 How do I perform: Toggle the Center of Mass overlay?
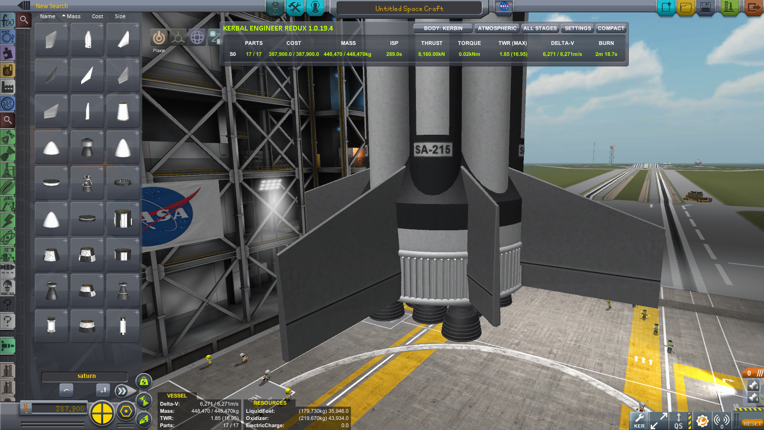144,381
